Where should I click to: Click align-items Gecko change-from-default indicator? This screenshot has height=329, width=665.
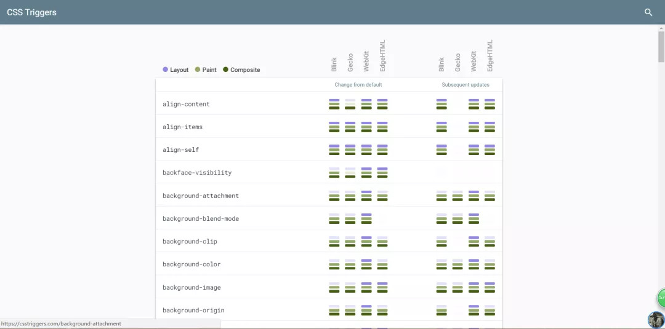coord(350,127)
